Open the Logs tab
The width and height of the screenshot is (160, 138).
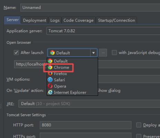click(x=55, y=20)
